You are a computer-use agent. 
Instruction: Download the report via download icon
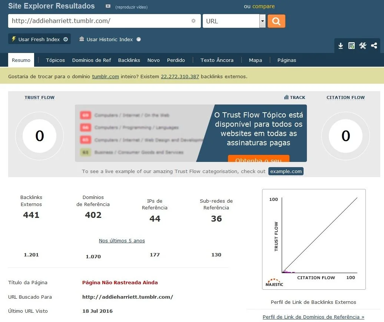click(x=340, y=46)
